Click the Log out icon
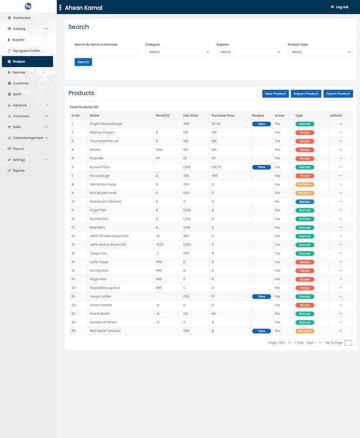The image size is (360, 438). [332, 7]
